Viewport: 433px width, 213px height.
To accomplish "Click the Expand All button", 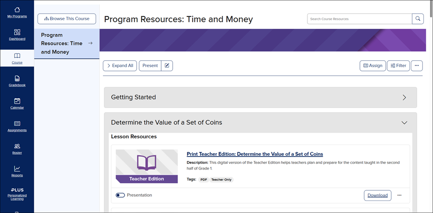I will point(120,66).
